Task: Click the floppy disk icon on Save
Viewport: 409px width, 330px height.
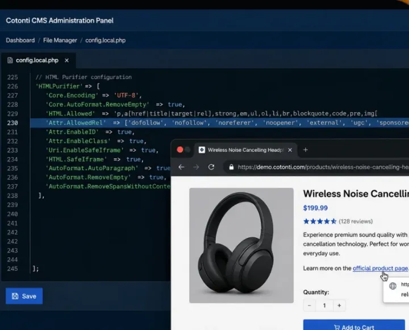Action: (x=15, y=296)
